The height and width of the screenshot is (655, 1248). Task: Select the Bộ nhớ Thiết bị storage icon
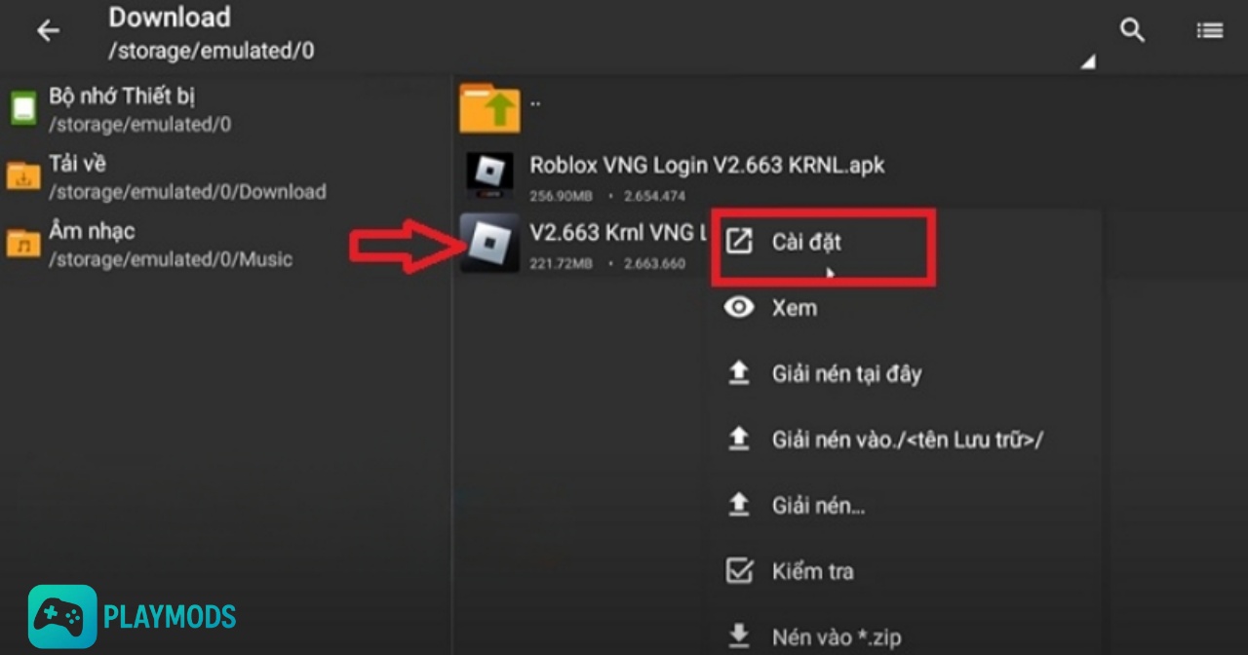coord(23,107)
